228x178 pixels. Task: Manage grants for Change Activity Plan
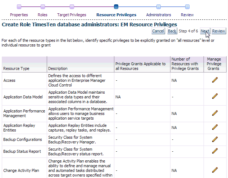(215, 170)
